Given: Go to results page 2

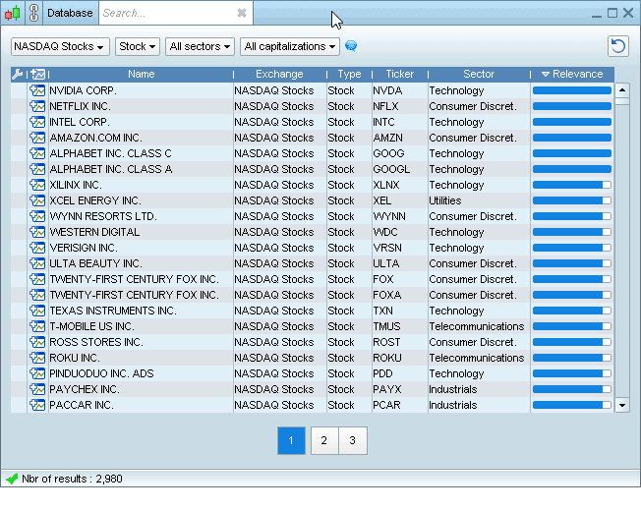Looking at the screenshot, I should pyautogui.click(x=323, y=441).
